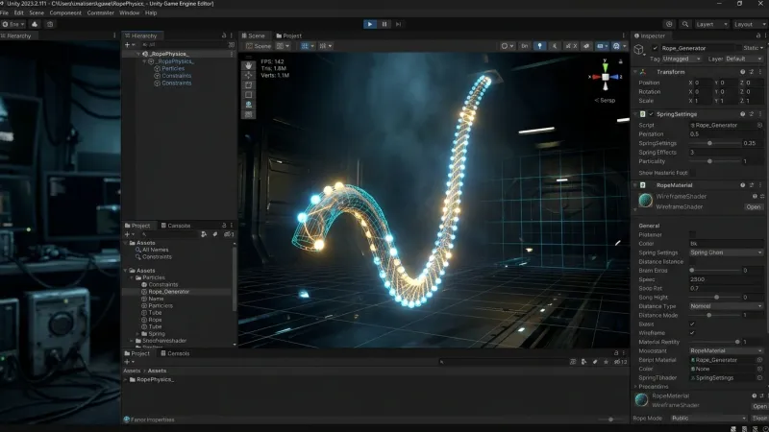Open the Spring Ghon dropdown

(726, 252)
